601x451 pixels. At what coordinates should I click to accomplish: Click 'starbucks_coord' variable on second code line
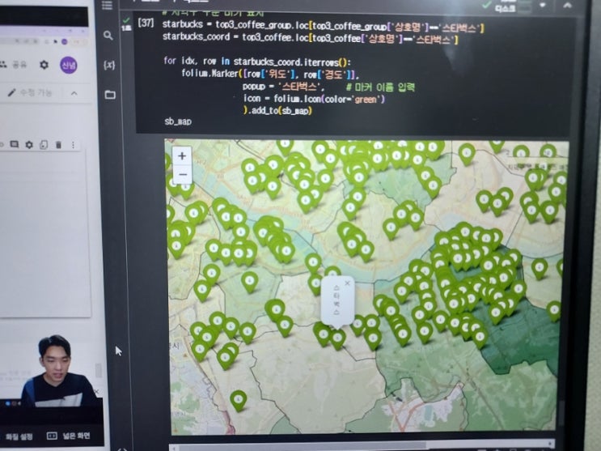tap(196, 37)
